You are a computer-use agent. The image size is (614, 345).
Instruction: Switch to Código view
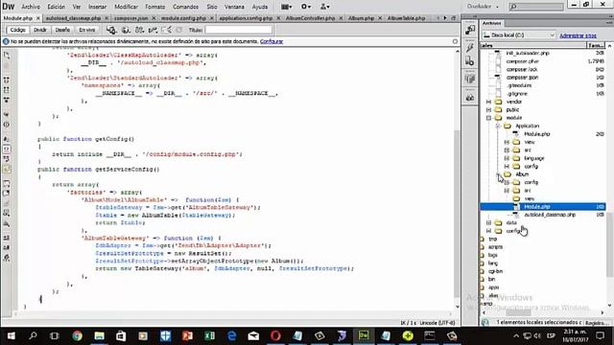(x=17, y=30)
